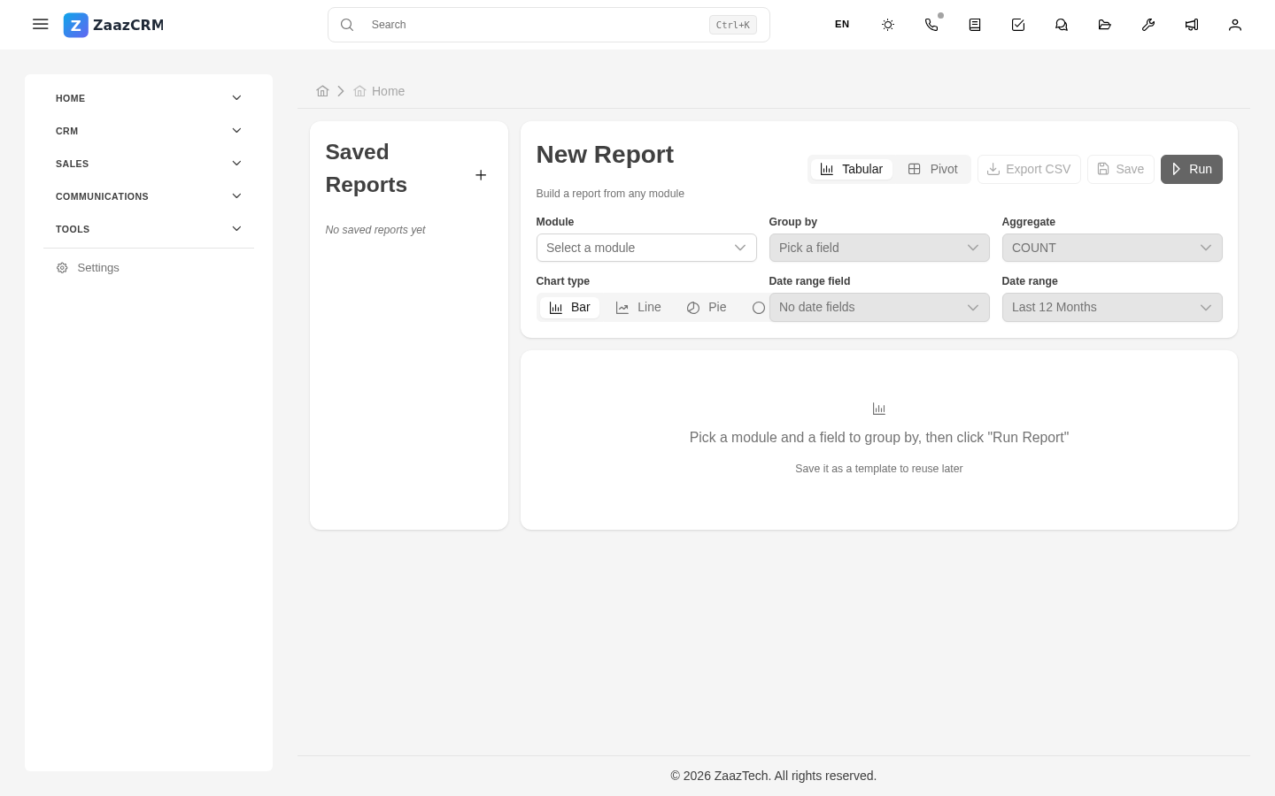
Task: Open the user profile icon
Action: (1235, 25)
